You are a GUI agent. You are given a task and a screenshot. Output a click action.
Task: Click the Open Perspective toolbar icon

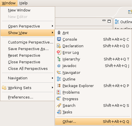click(130, 12)
